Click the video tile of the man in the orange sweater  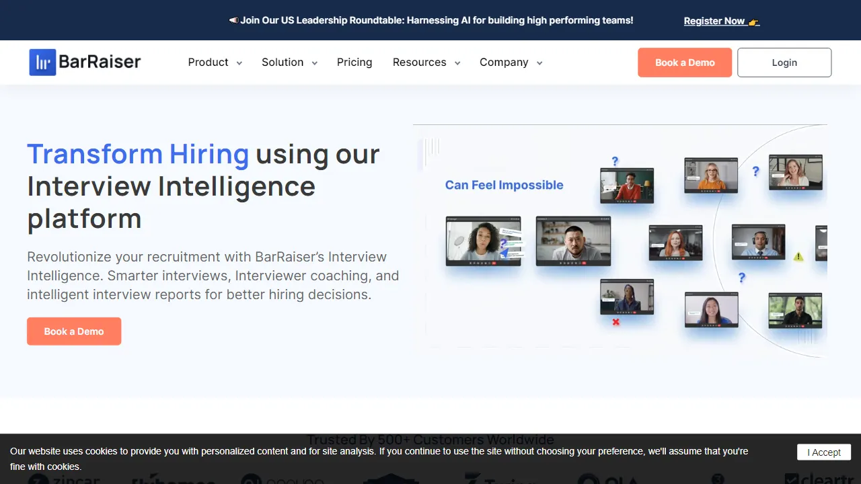[x=627, y=186]
